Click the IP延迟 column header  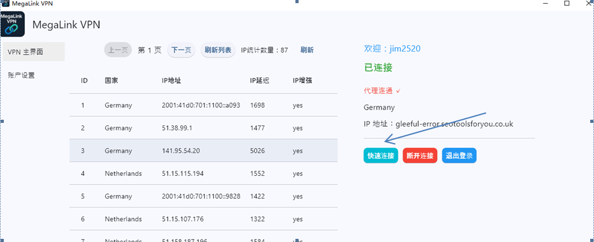coord(259,81)
